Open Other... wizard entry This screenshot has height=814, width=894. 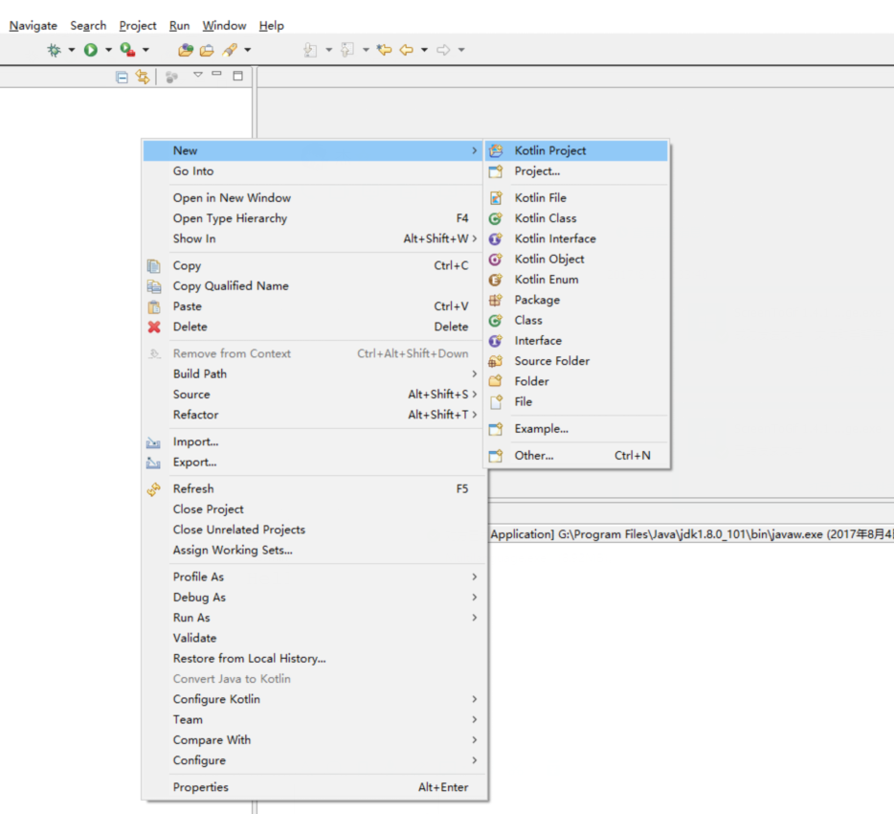[576, 456]
